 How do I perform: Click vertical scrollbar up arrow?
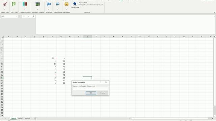[215, 37]
